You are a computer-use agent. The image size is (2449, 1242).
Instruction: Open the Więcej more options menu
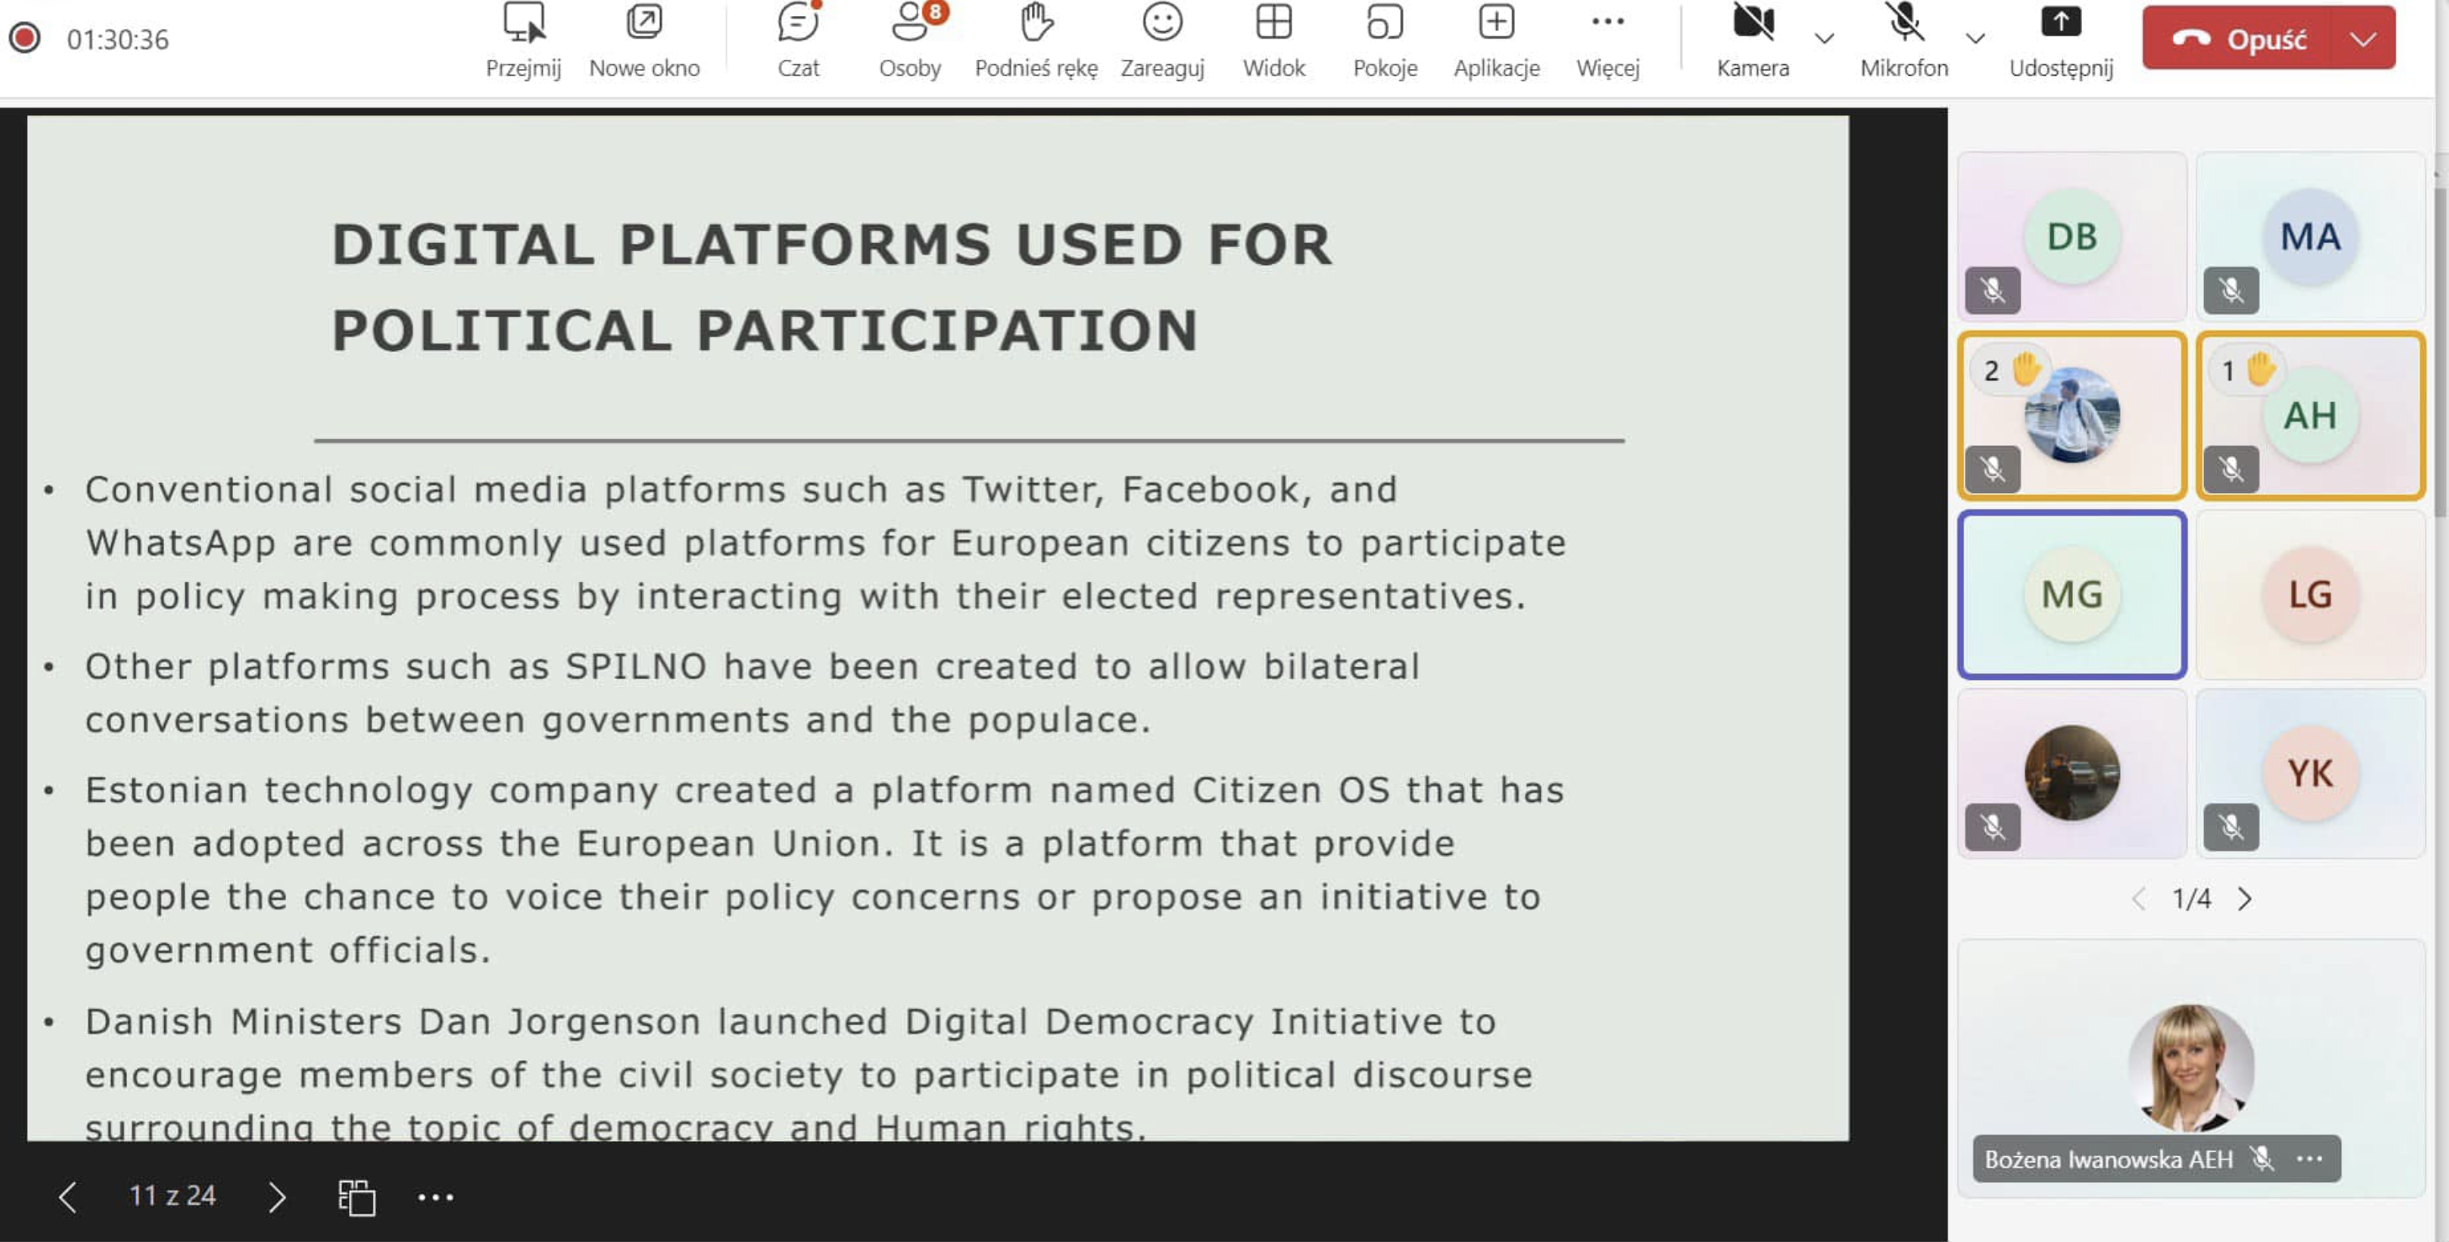point(1607,40)
